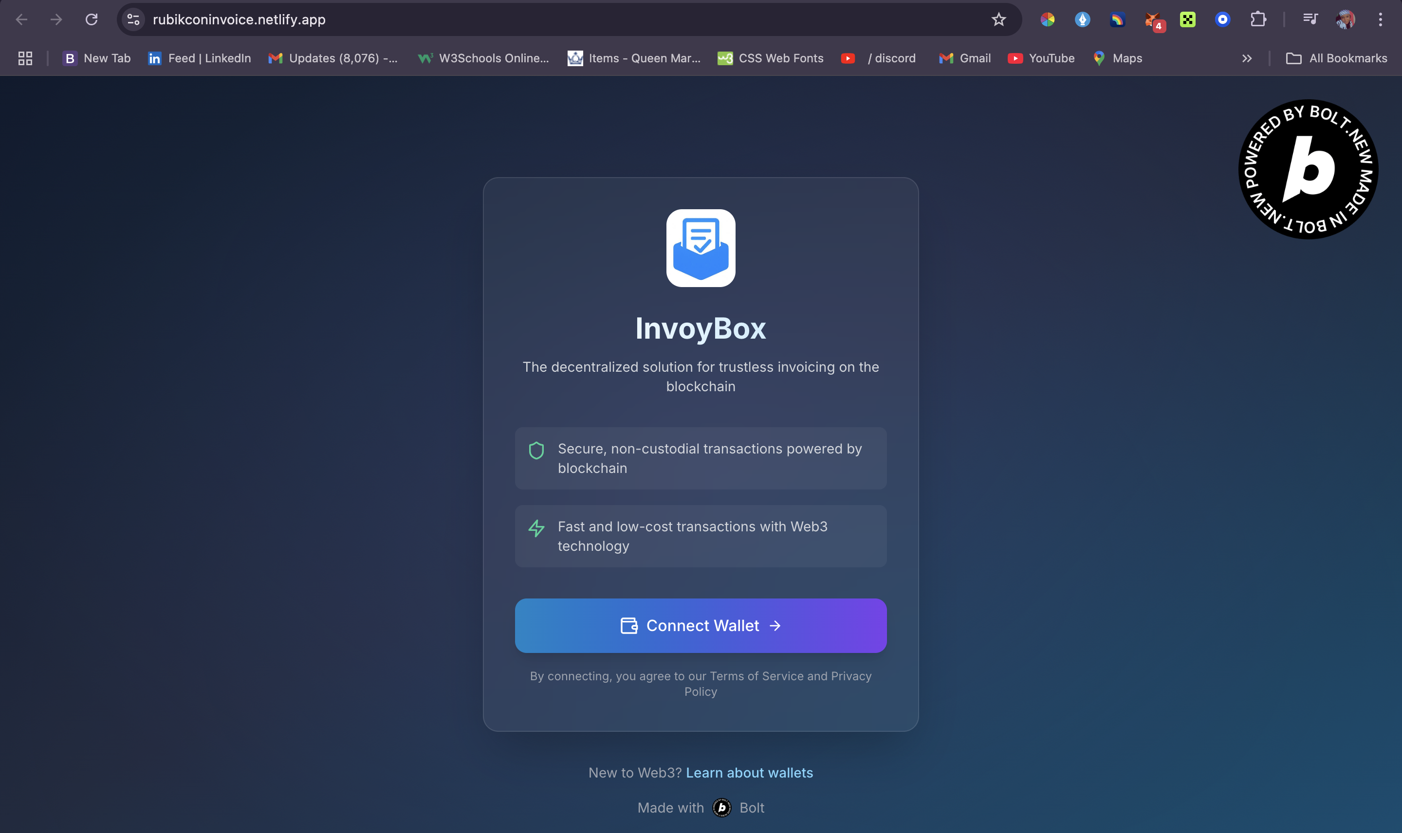This screenshot has width=1402, height=833.
Task: Open the tab groups grid icon
Action: click(25, 58)
